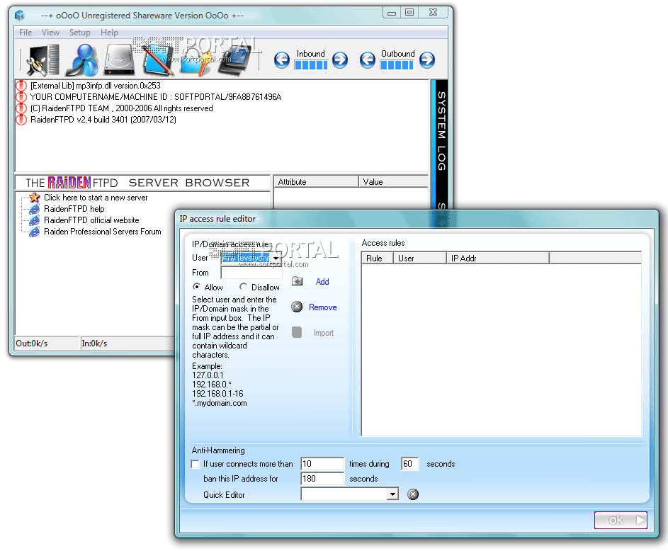Viewport: 668px width, 551px height.
Task: Select 'Click here to start a new server'
Action: click(x=96, y=198)
